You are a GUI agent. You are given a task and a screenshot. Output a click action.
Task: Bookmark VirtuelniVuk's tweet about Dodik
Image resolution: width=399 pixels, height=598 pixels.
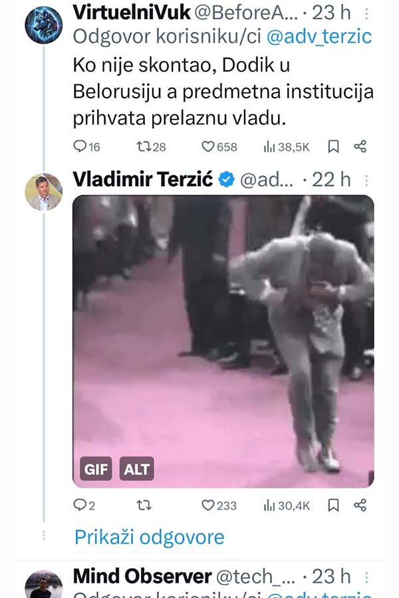[x=333, y=146]
